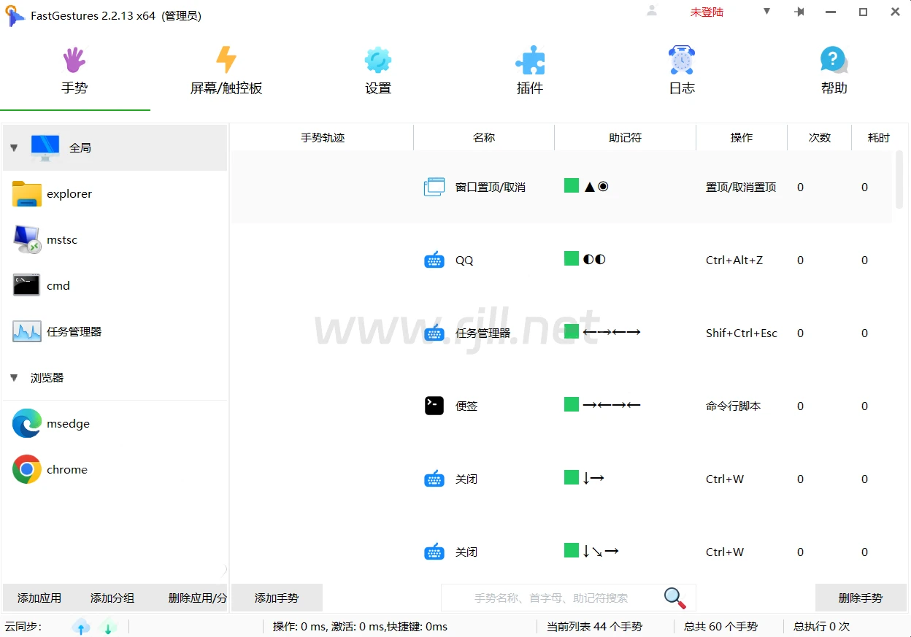This screenshot has width=911, height=637.
Task: Select the chrome app icon
Action: 27,469
